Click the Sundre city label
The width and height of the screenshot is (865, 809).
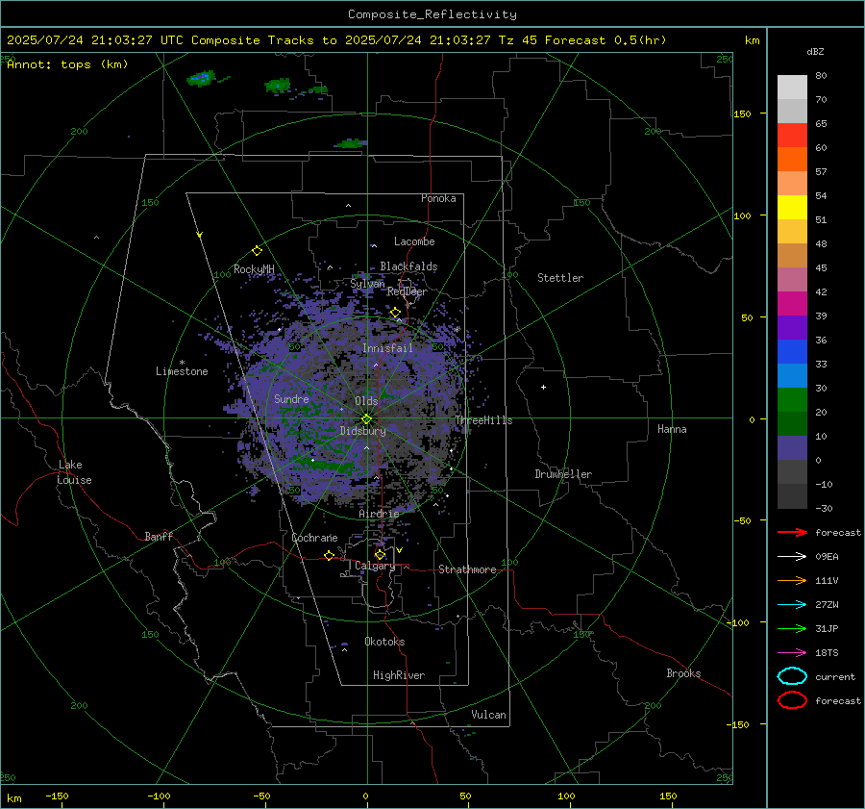(291, 398)
